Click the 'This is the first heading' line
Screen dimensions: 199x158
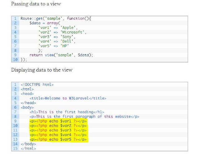(67, 112)
